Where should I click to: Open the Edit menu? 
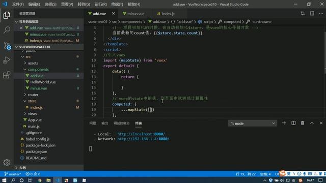coord(34,4)
